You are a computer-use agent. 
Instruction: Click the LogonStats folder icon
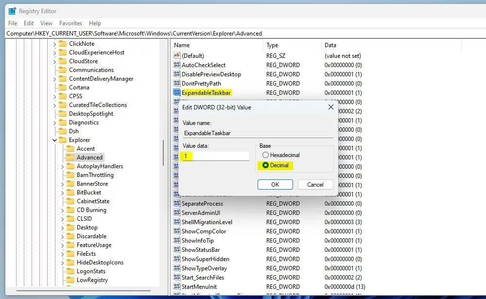(70, 271)
